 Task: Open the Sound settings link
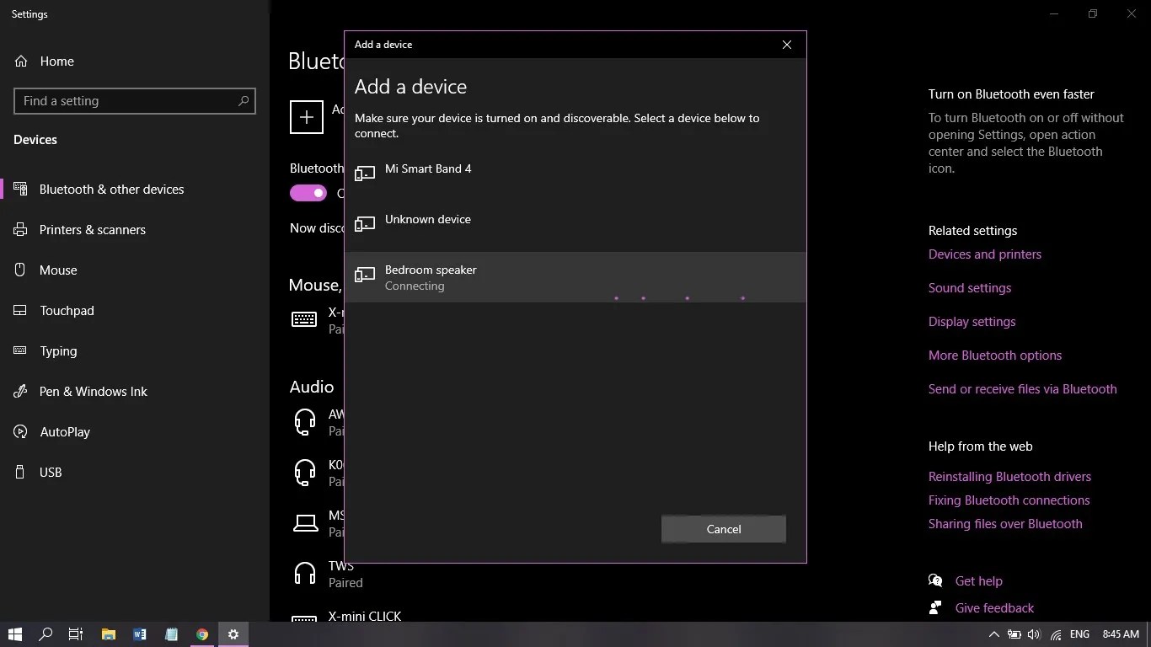969,287
